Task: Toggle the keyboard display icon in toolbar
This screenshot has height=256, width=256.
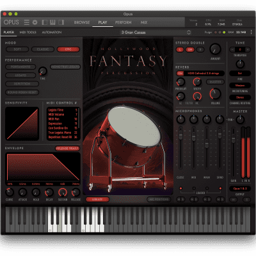Action: click(52, 22)
